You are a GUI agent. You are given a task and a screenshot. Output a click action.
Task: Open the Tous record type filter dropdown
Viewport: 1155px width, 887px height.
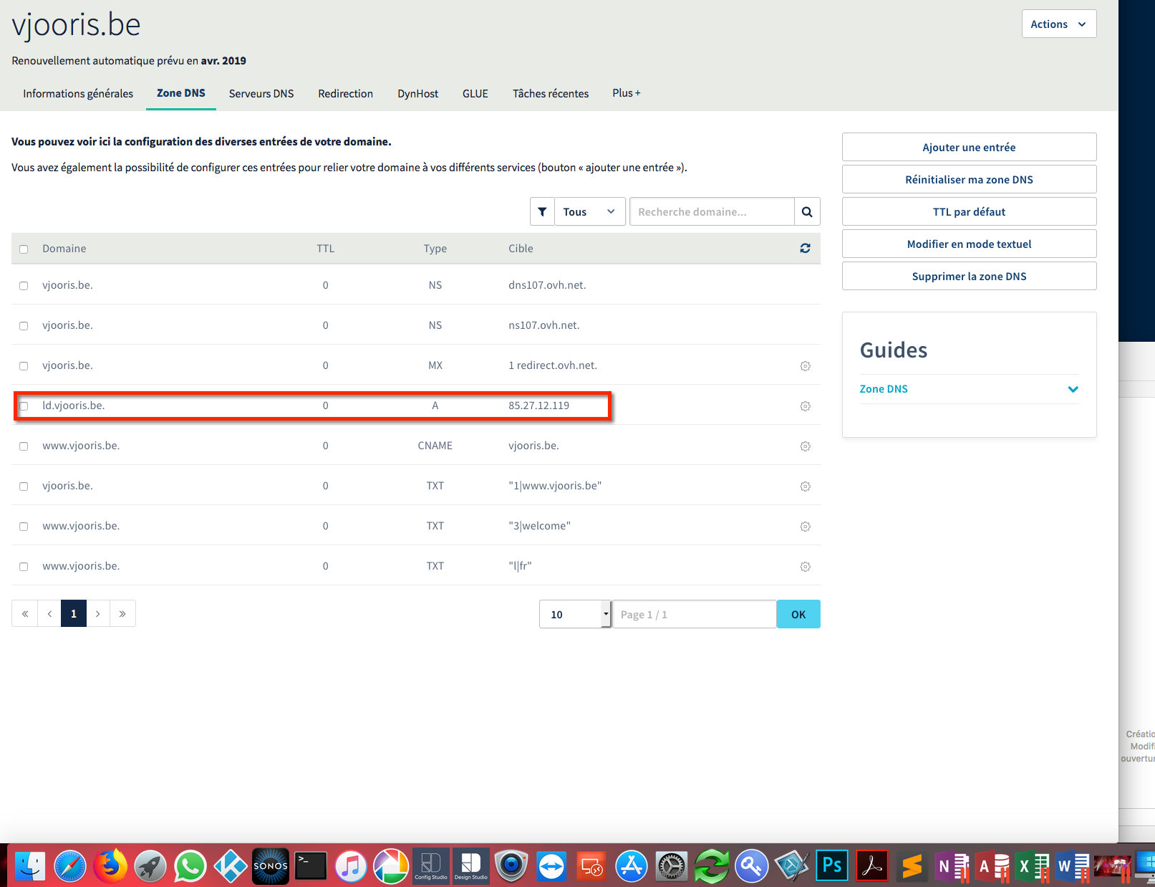click(x=589, y=211)
